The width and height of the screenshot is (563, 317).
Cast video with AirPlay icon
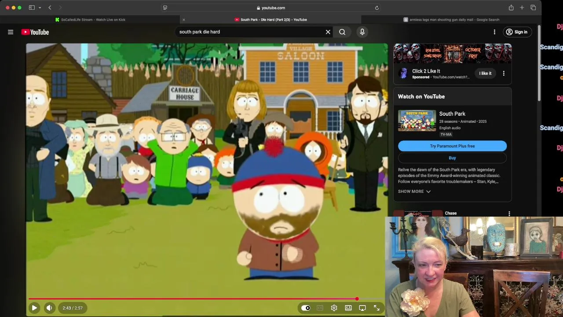(x=362, y=308)
